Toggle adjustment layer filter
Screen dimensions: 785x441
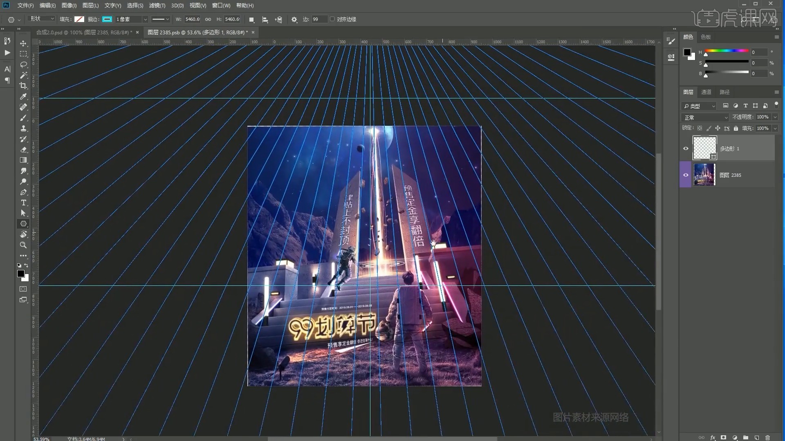[x=736, y=106]
